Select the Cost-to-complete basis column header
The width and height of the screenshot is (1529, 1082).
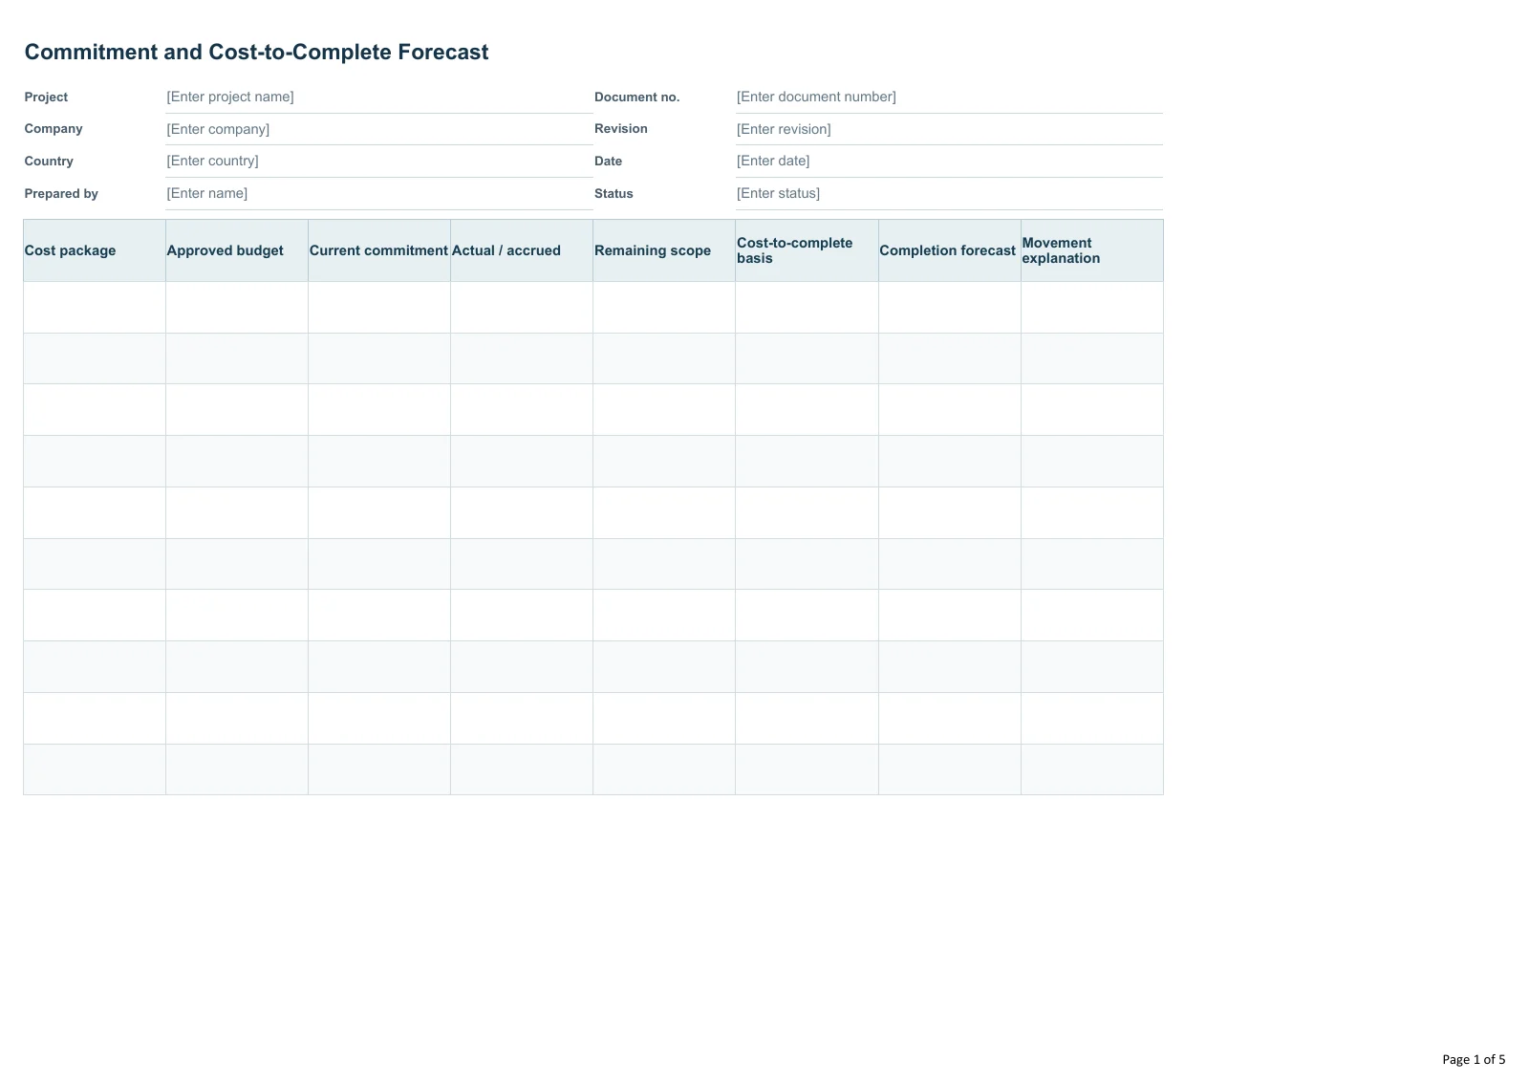807,250
